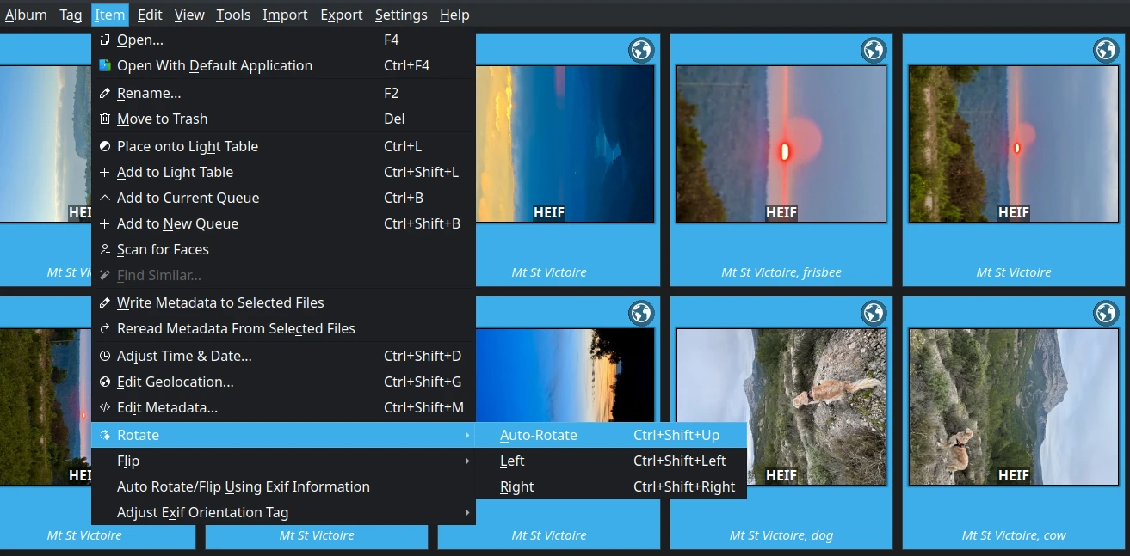Click the Edit Geolocation globe icon
Screen dimensions: 1130x556
[x=104, y=382]
